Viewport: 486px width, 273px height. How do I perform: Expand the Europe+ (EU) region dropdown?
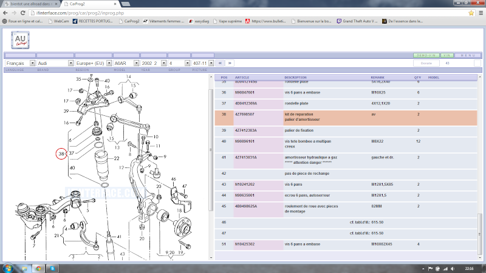(x=92, y=63)
